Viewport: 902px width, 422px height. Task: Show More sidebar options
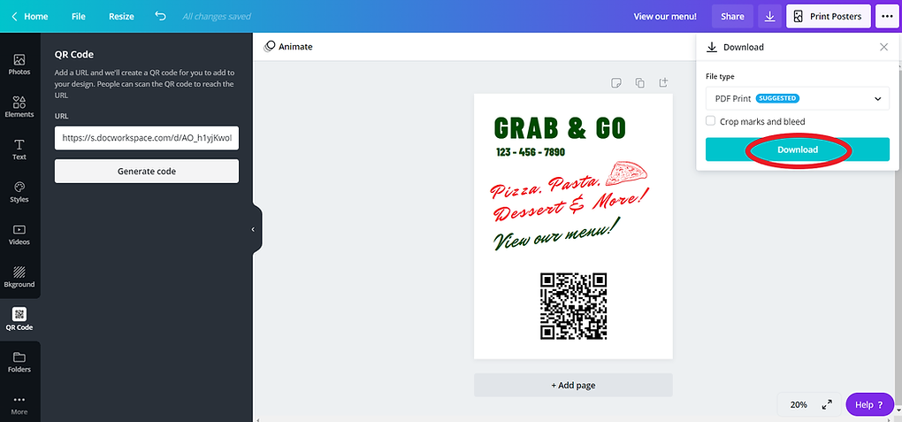pos(19,404)
